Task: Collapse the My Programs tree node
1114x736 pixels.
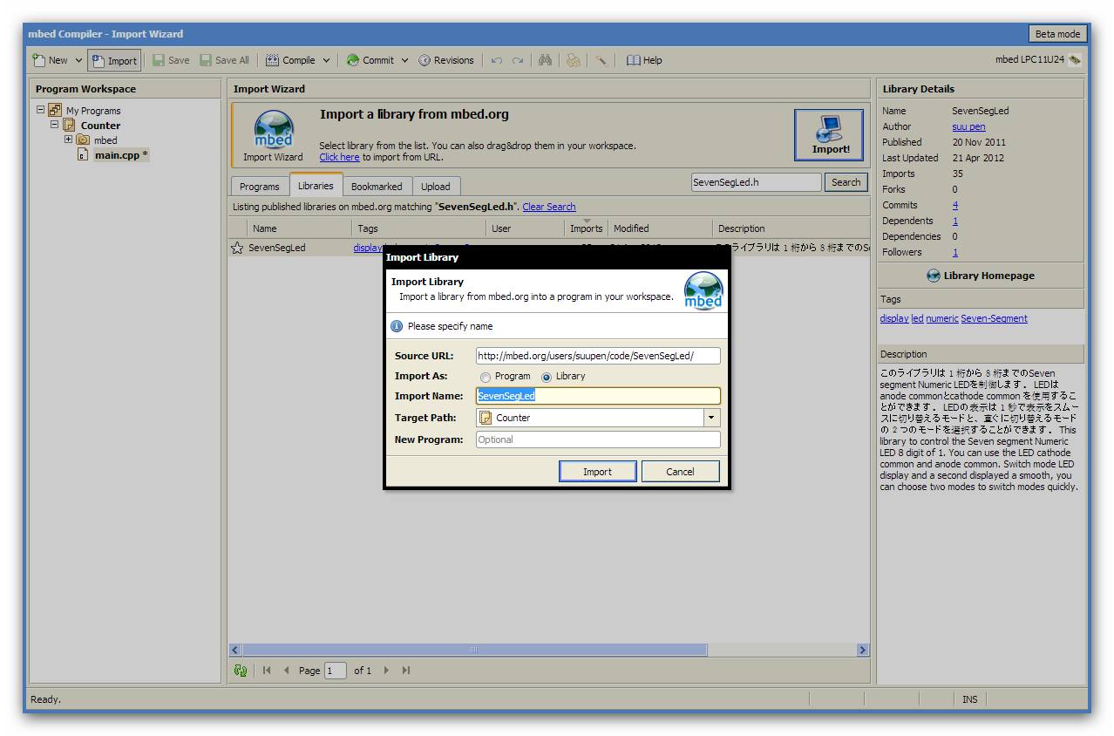Action: (x=40, y=110)
